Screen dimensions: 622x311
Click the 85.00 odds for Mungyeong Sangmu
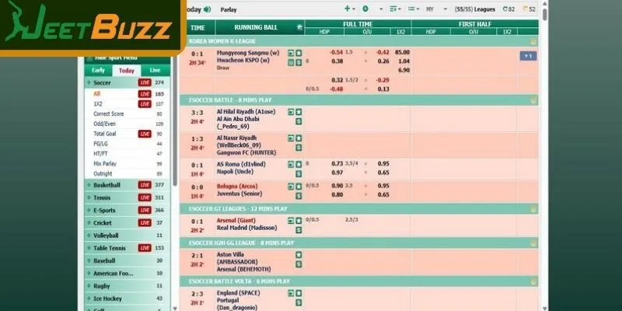pyautogui.click(x=402, y=52)
